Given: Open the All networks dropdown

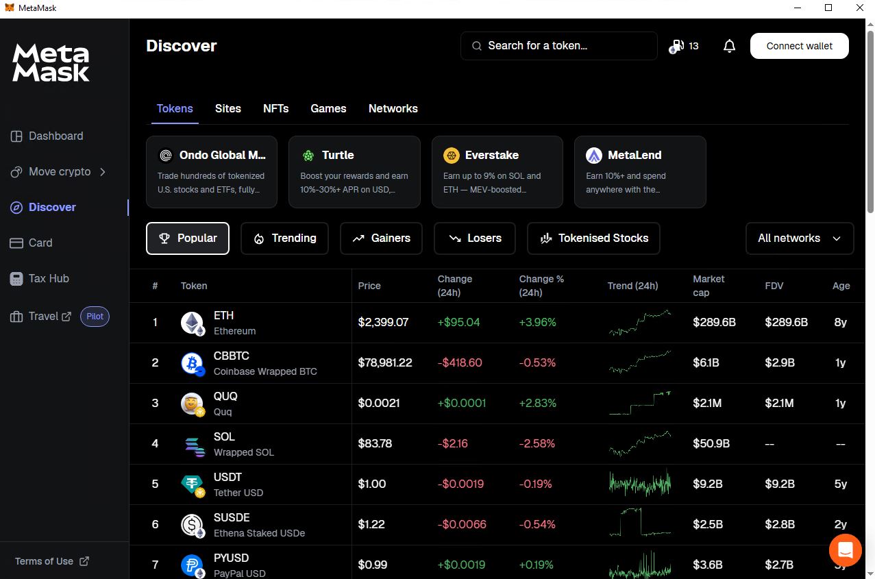Looking at the screenshot, I should pyautogui.click(x=800, y=238).
